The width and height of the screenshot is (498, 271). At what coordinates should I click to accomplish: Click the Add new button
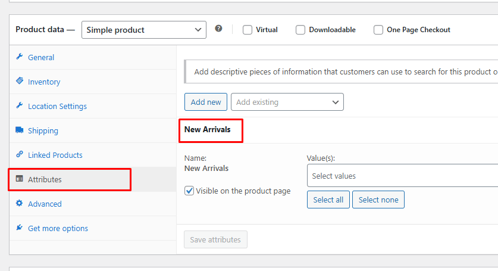tap(206, 102)
